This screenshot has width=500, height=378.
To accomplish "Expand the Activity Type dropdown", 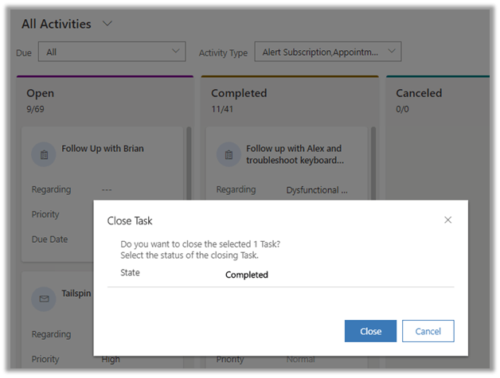I will point(327,52).
